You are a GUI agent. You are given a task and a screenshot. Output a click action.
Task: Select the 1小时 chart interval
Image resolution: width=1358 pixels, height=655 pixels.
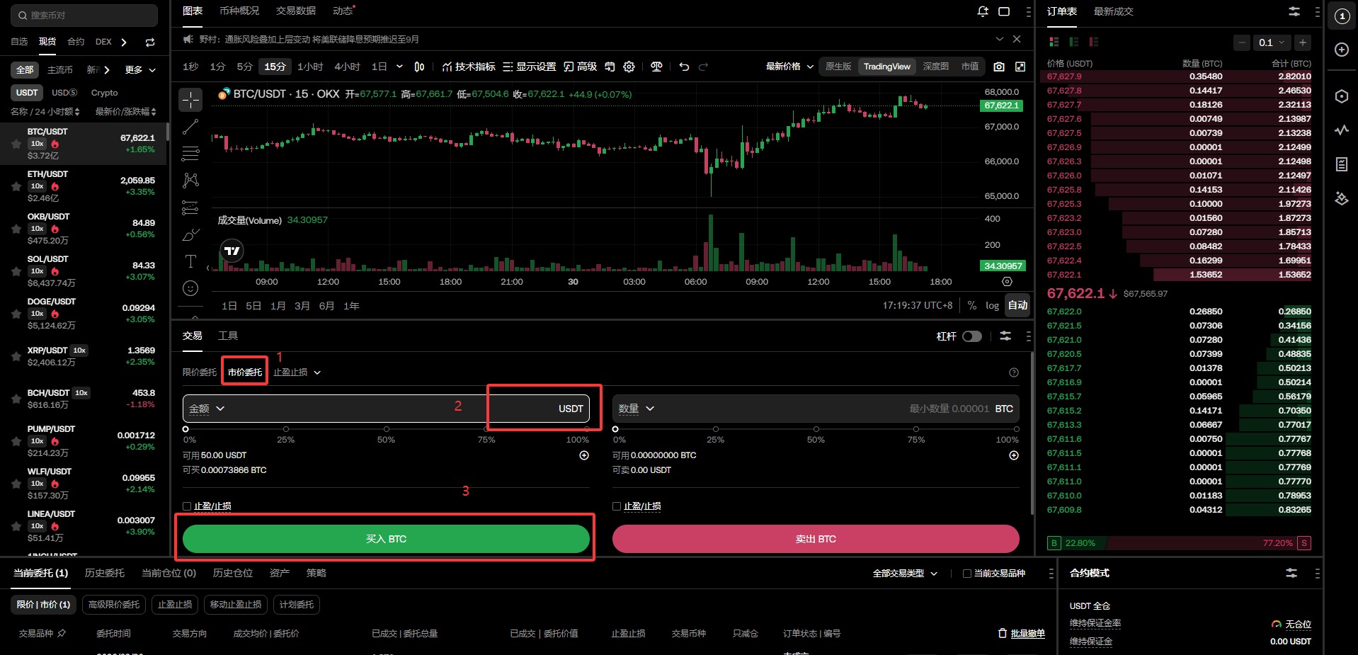coord(310,67)
